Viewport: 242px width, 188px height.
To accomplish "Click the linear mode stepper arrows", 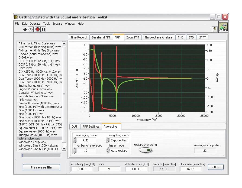I will click(108, 151).
